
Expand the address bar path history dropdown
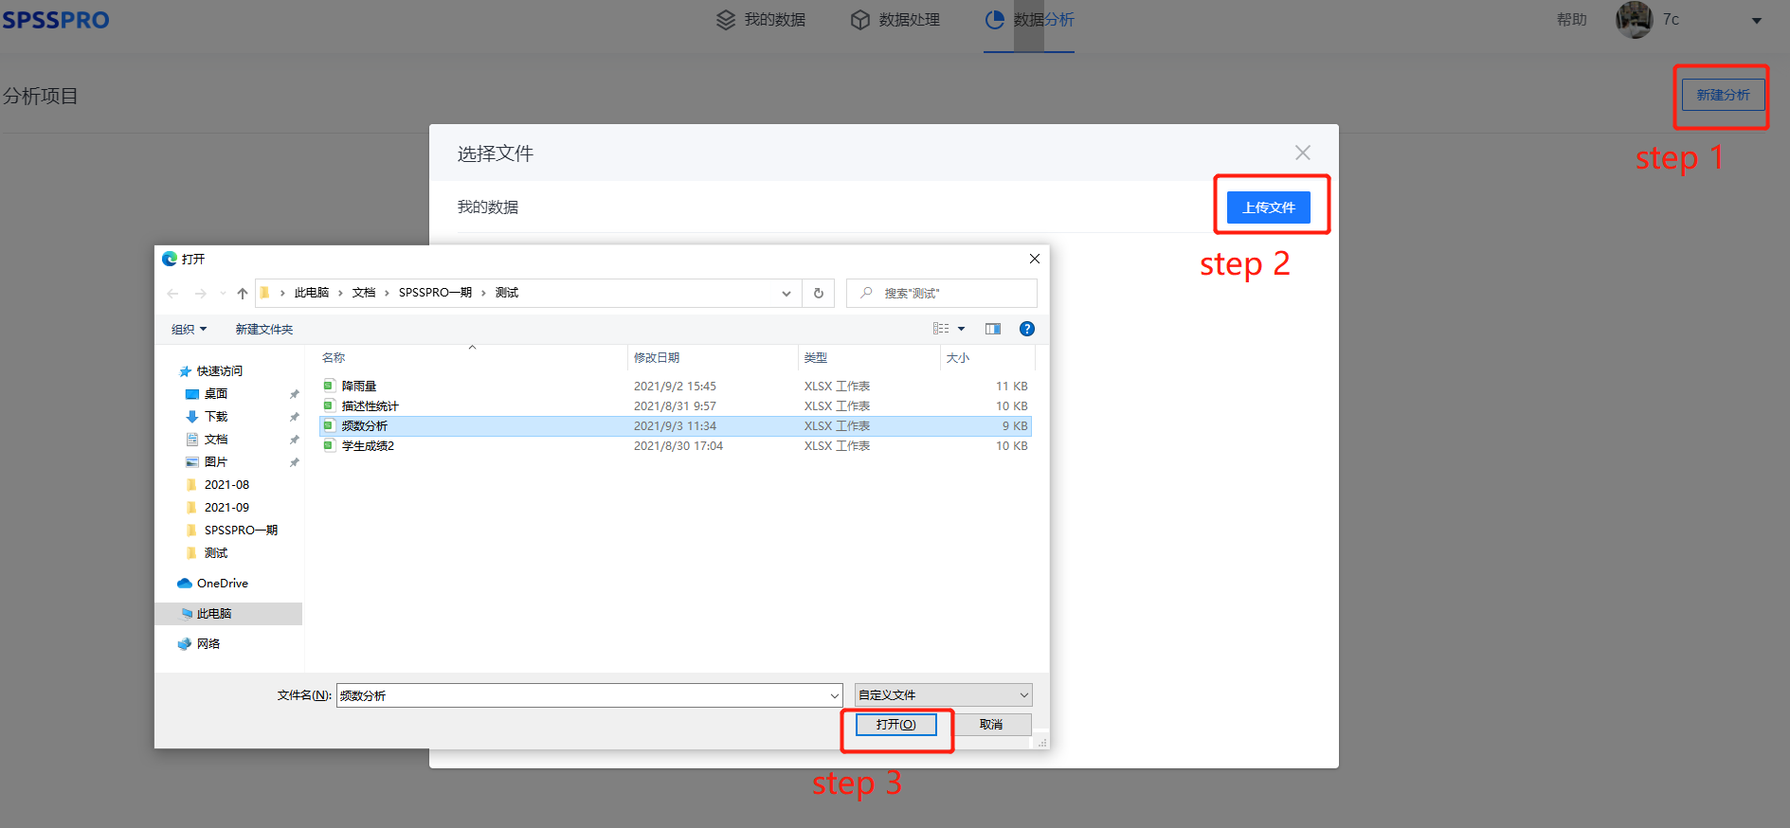click(x=786, y=294)
